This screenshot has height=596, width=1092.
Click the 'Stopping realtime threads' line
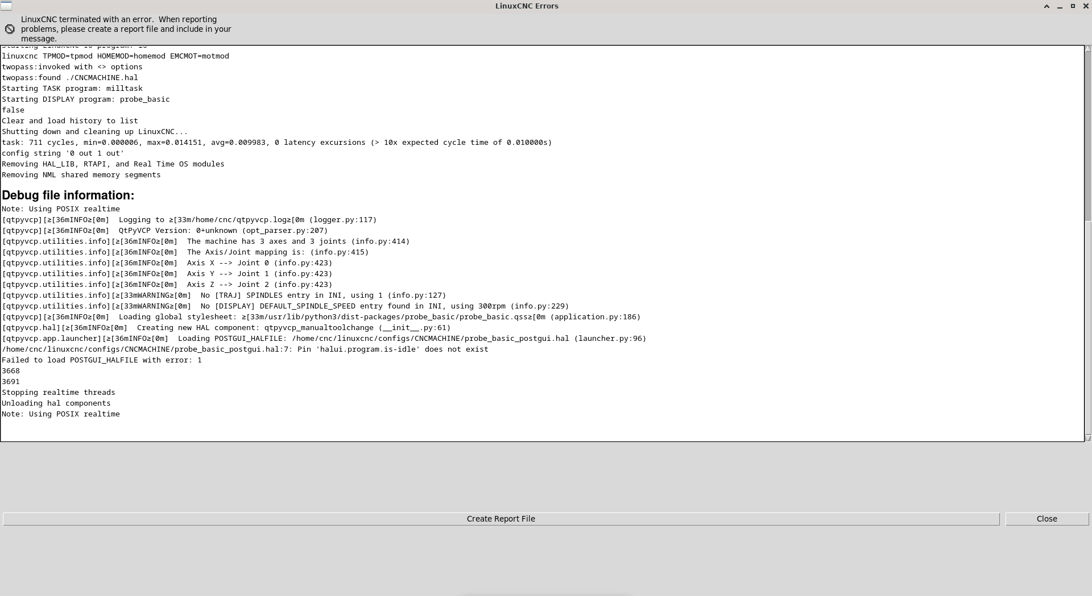click(x=59, y=393)
